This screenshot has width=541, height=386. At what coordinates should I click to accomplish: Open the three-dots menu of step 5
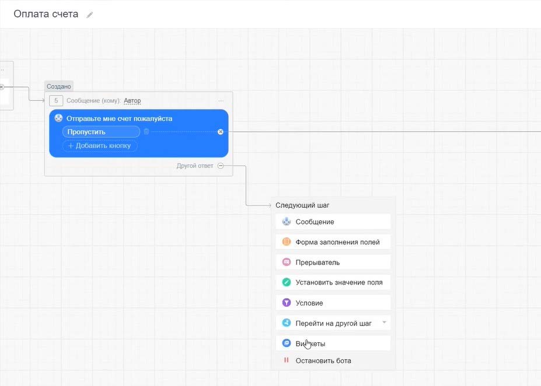(221, 101)
